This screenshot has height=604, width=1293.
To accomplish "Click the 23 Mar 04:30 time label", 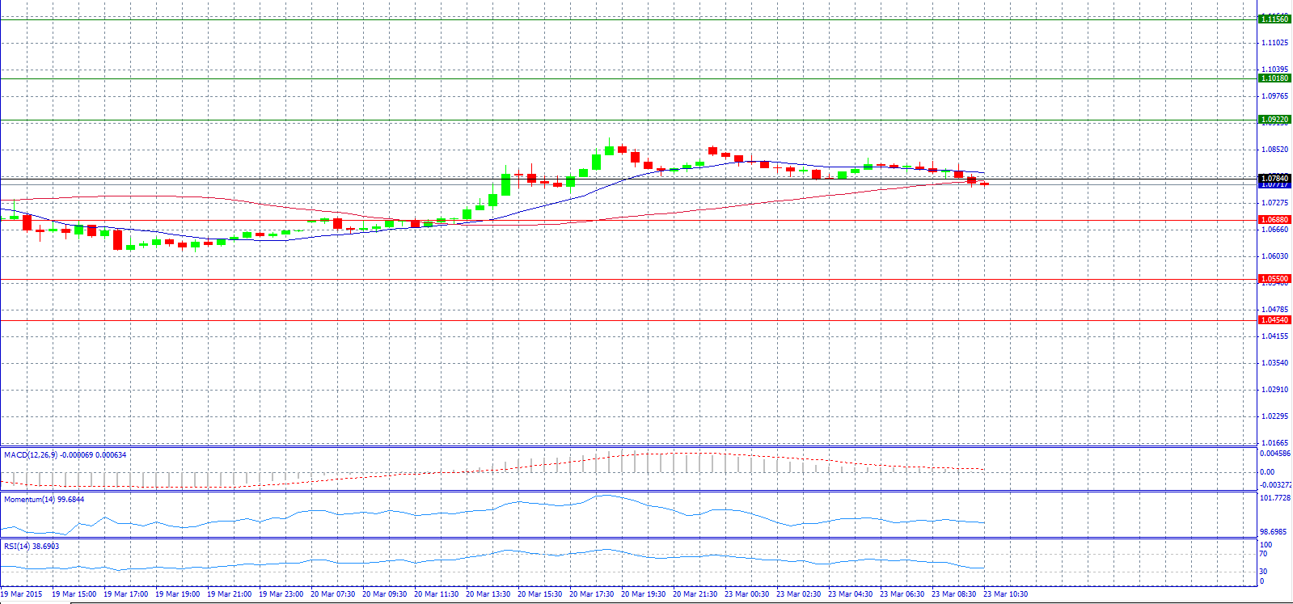I will click(851, 594).
